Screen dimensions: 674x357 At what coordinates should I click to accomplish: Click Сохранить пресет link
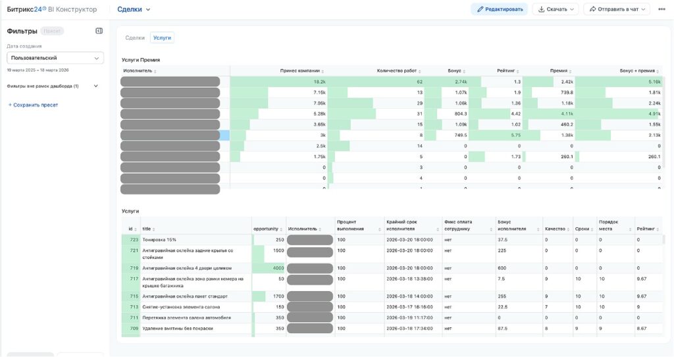coord(33,105)
